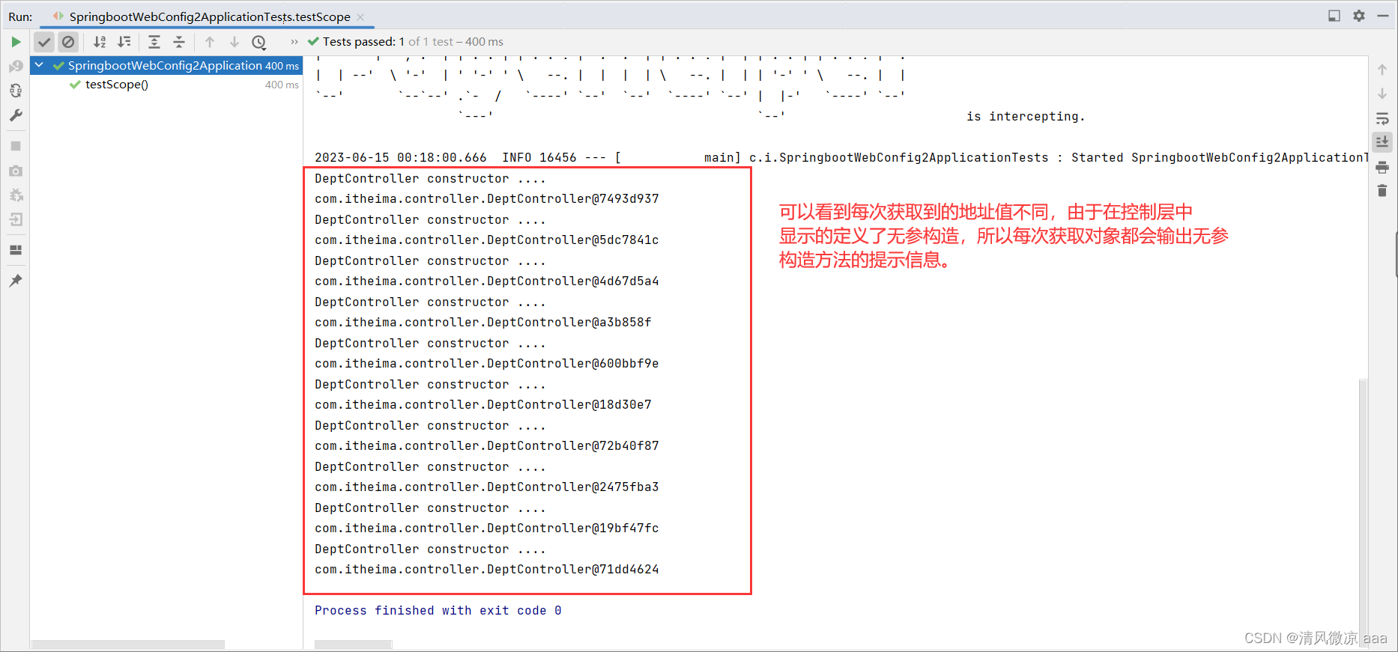Clear console with trash icon
The image size is (1398, 652).
click(x=1382, y=191)
